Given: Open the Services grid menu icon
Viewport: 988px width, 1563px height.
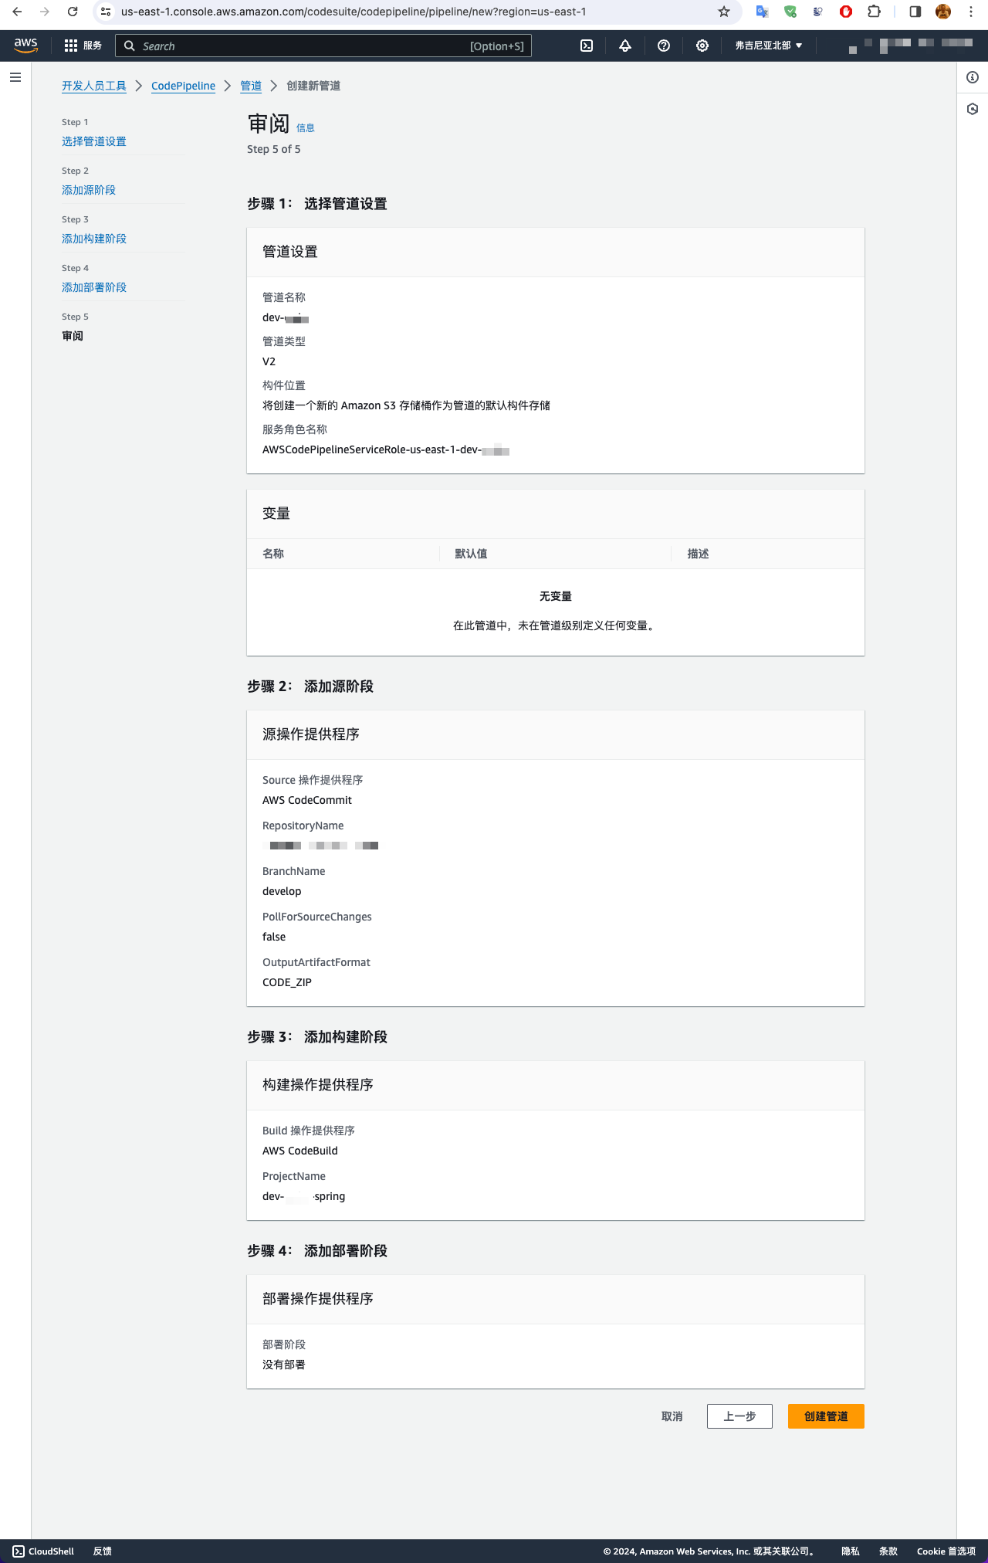Looking at the screenshot, I should point(71,46).
